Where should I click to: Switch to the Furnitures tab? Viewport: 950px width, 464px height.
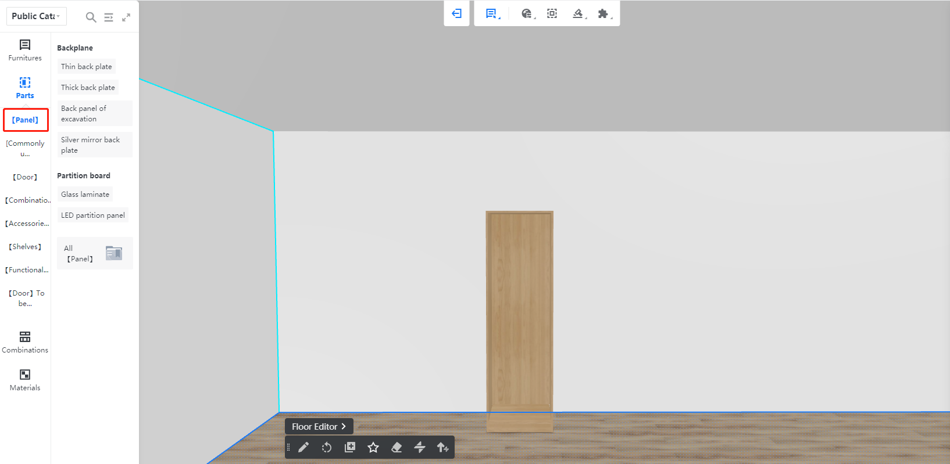(x=25, y=50)
